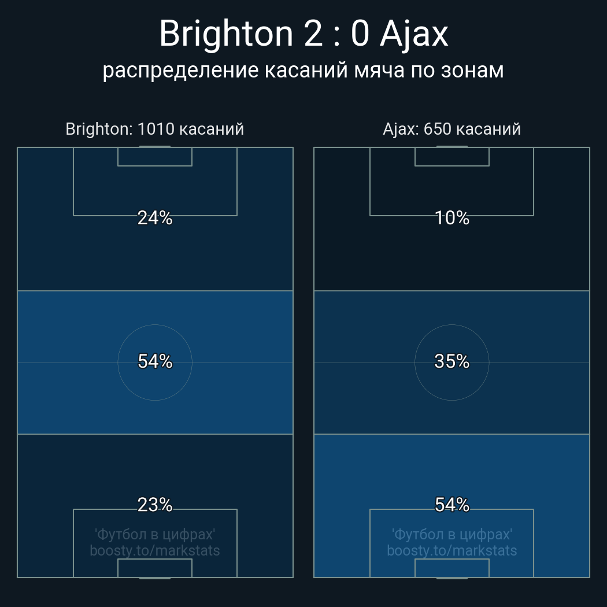Image resolution: width=607 pixels, height=607 pixels.
Task: Click the bottom goal box on Brighton pitch
Action: (155, 568)
